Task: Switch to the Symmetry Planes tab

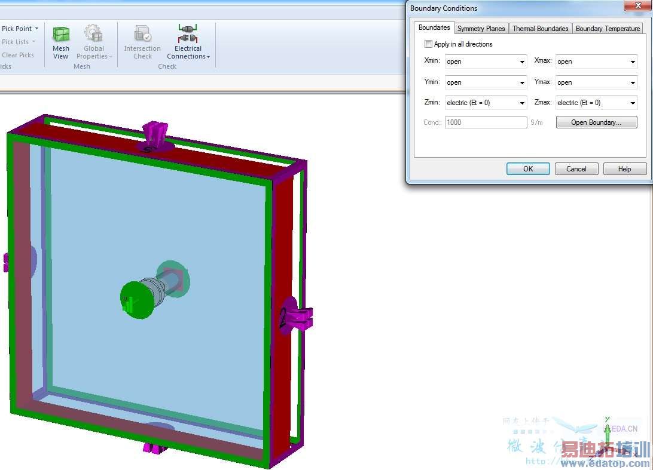Action: click(481, 28)
